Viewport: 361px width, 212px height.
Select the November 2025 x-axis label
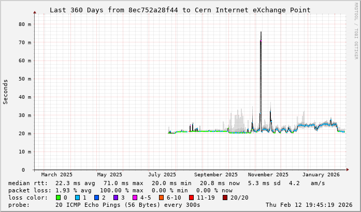[268, 175]
